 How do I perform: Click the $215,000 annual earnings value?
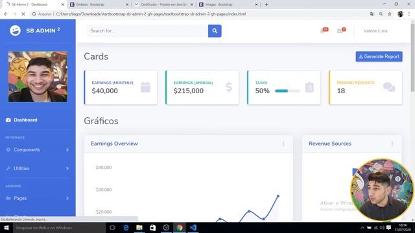(x=189, y=91)
